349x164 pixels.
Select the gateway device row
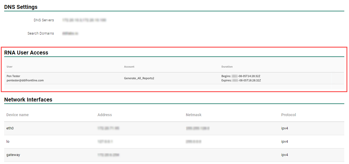pos(13,155)
